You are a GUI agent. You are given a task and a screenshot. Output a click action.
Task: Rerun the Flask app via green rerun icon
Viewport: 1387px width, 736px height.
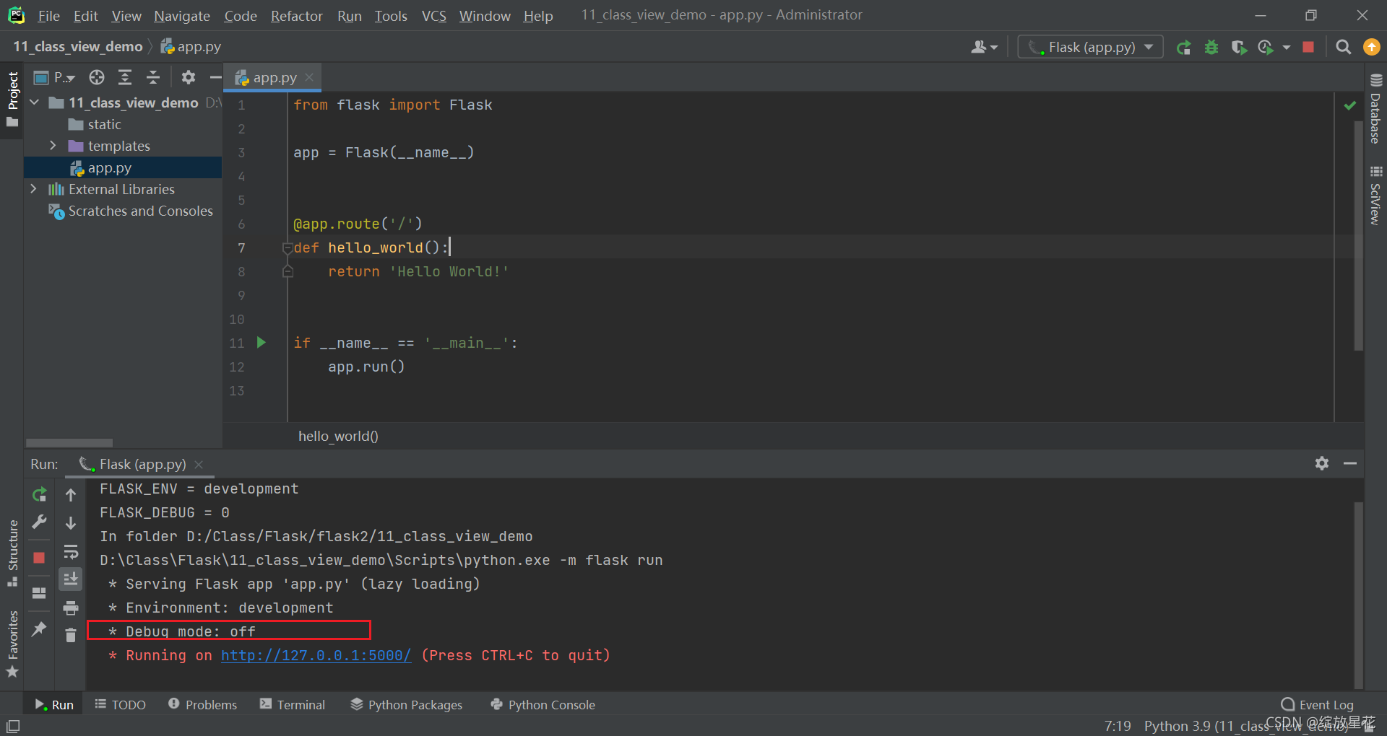click(1183, 47)
